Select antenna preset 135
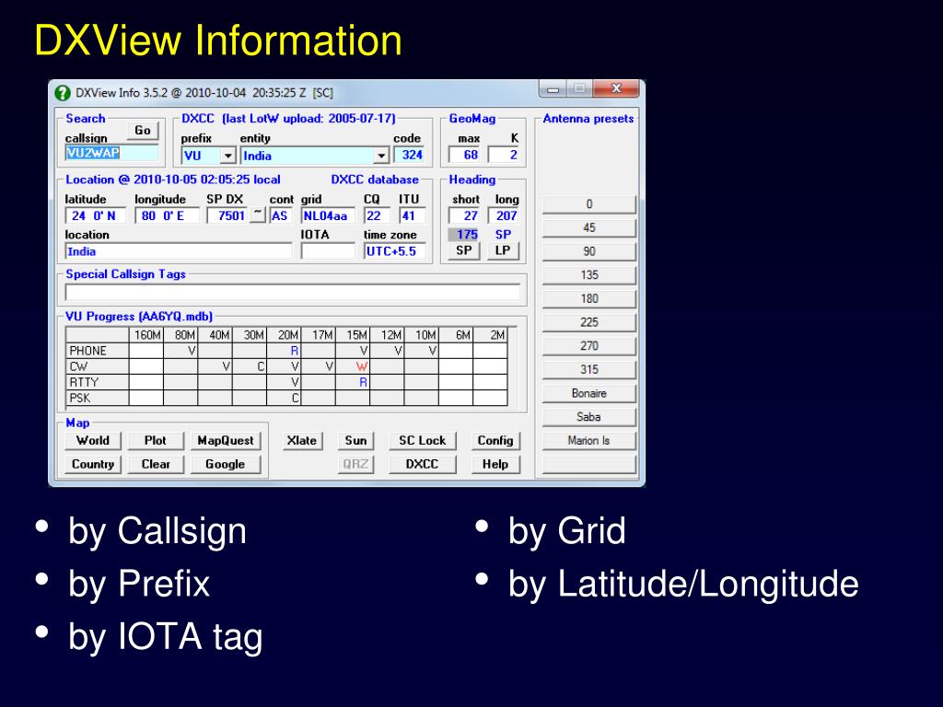This screenshot has height=707, width=943. click(588, 274)
